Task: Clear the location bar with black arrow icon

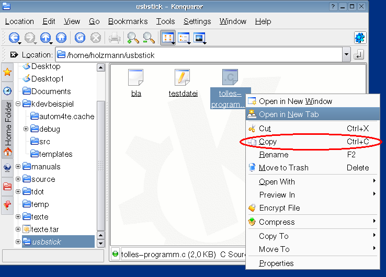Action: (14, 54)
